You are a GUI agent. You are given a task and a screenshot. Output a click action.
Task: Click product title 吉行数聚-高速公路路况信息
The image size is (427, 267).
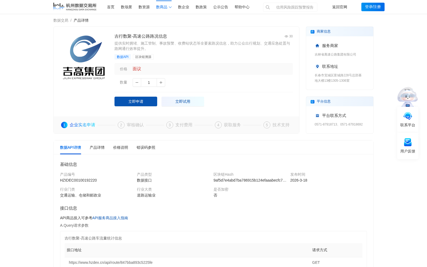pos(141,36)
